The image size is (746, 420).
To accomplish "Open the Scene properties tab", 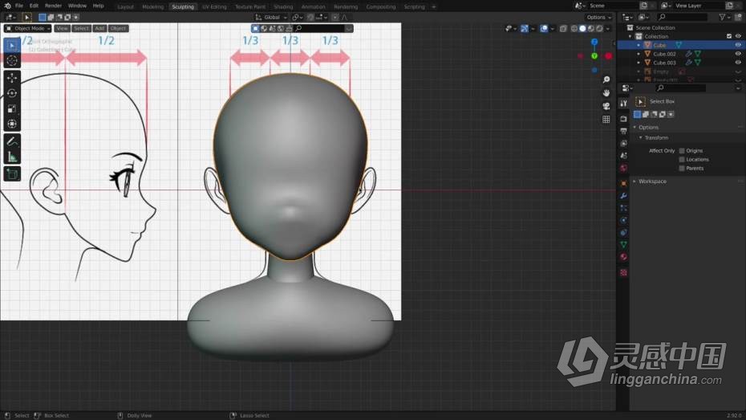I will pyautogui.click(x=623, y=156).
